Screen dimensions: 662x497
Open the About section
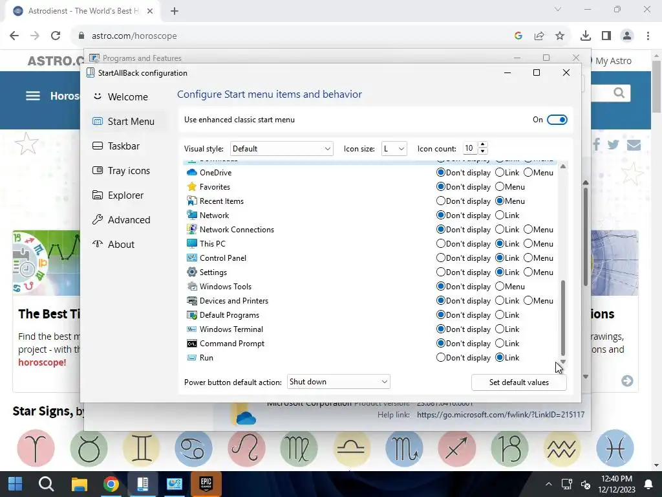113,244
